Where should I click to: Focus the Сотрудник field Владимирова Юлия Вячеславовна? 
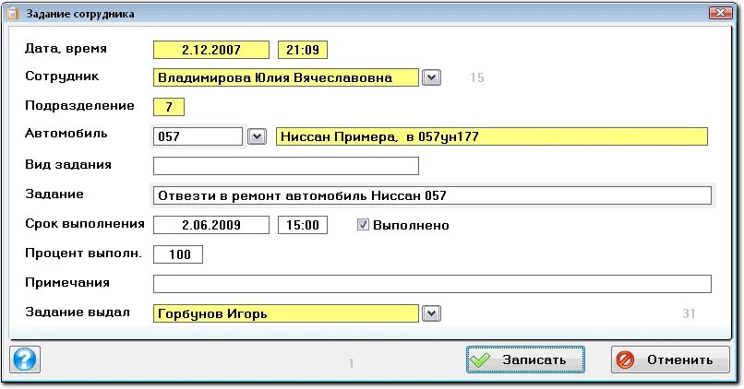pyautogui.click(x=286, y=77)
